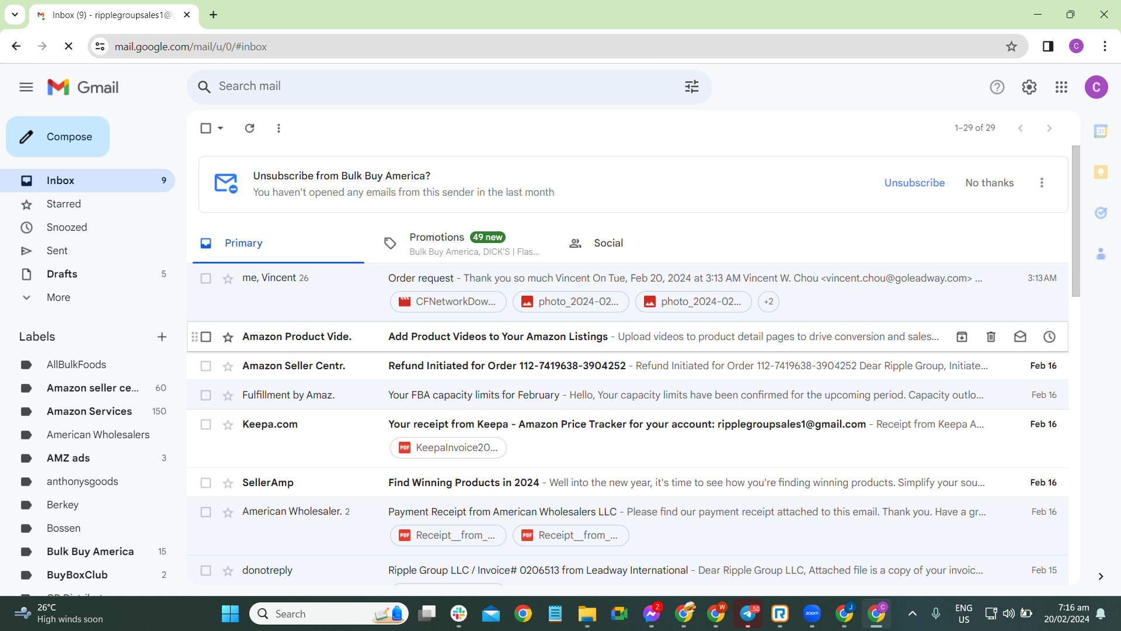Create a new label with plus icon
1121x631 pixels.
[x=162, y=337]
